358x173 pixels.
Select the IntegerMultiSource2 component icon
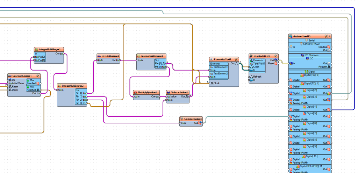pyautogui.click(x=59, y=86)
